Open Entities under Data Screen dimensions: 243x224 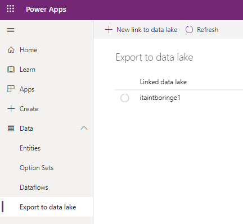click(x=30, y=148)
